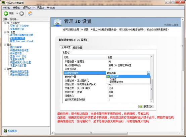Select the 线程优化 row
The width and height of the screenshot is (186, 137).
107,96
